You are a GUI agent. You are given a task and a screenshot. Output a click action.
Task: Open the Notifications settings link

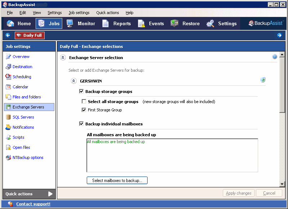[23, 127]
